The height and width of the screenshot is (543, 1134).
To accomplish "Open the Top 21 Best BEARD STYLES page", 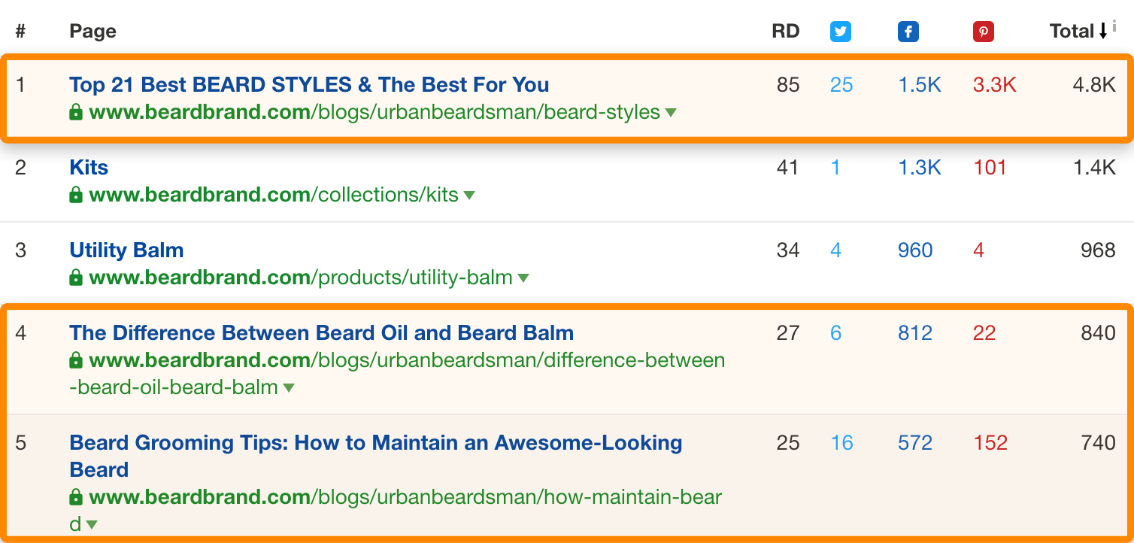I will [308, 84].
